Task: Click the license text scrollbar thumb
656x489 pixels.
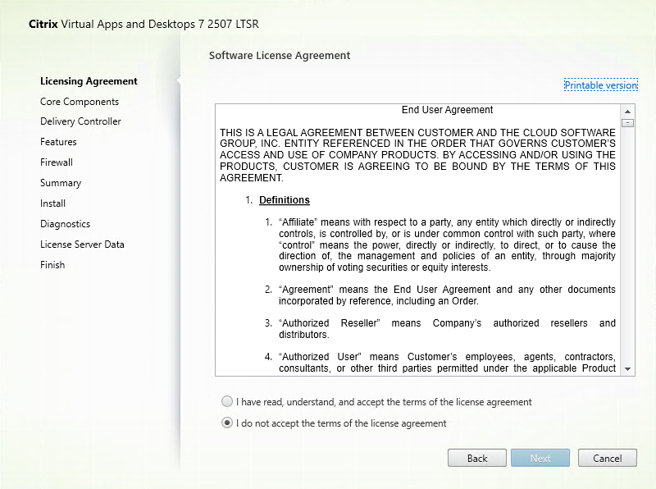Action: (x=628, y=123)
